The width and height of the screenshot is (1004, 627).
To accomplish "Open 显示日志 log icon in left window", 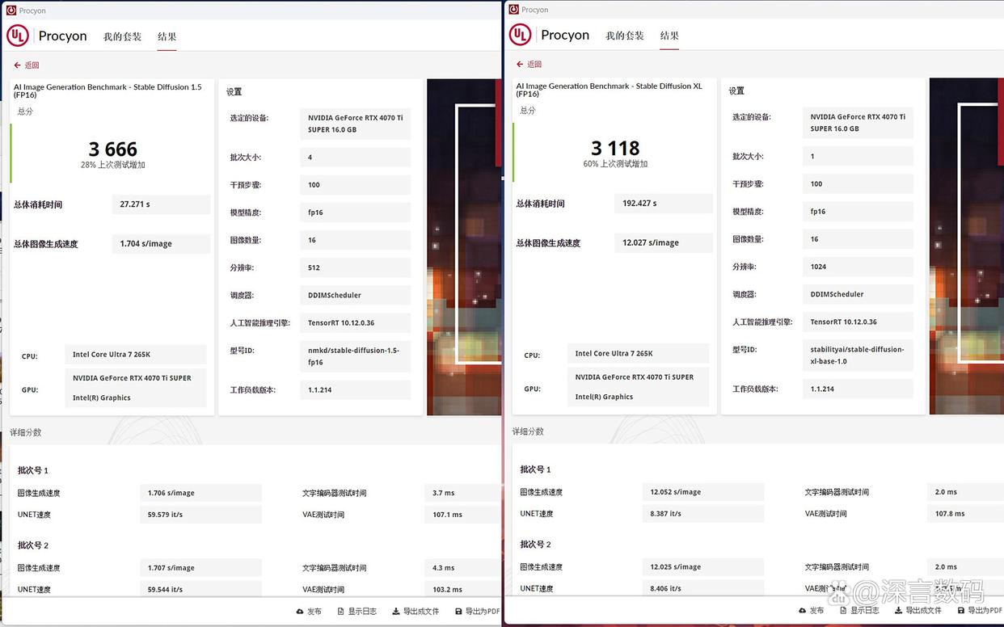I will (x=341, y=612).
